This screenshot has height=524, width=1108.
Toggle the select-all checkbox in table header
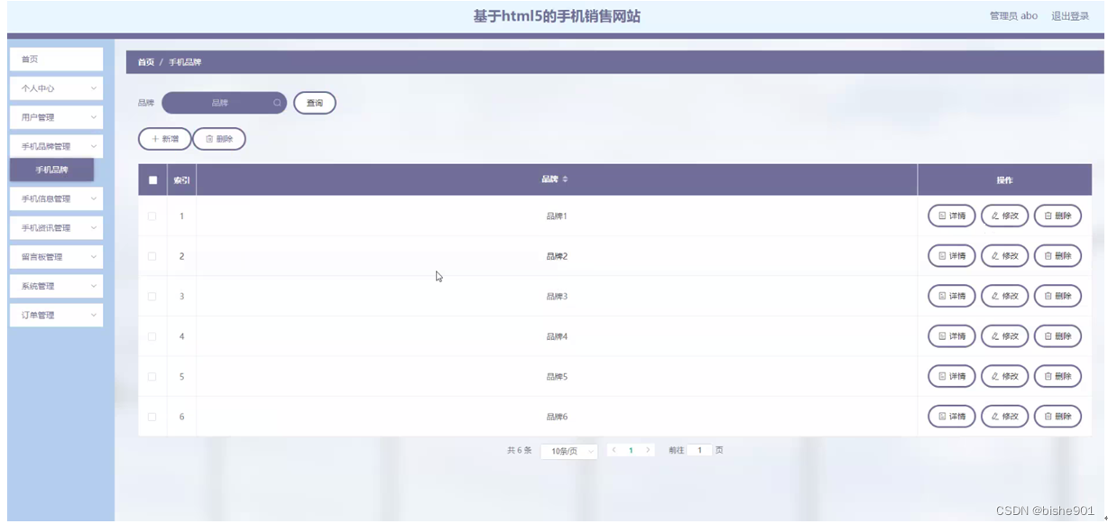pyautogui.click(x=152, y=180)
